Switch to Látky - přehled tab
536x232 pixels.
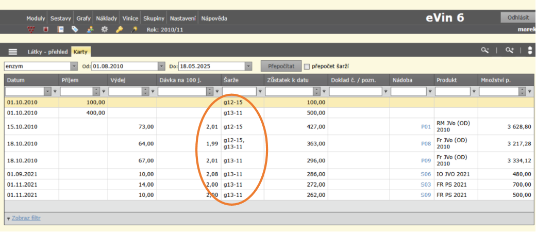[47, 52]
